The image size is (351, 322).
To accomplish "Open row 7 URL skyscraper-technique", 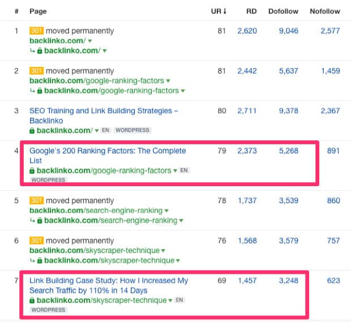I will click(x=102, y=300).
